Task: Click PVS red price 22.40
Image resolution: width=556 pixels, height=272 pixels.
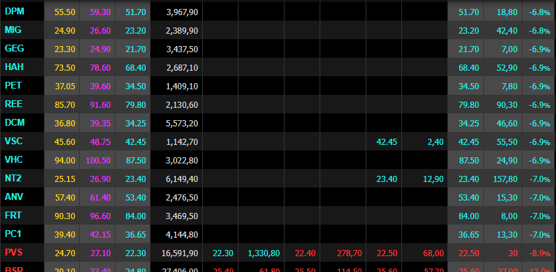Action: tap(305, 253)
